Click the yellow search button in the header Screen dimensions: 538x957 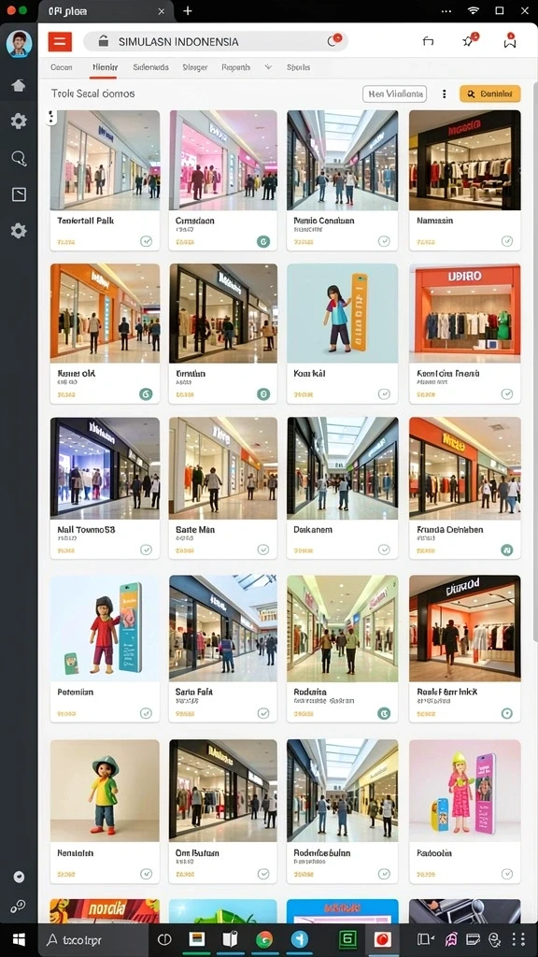coord(489,93)
